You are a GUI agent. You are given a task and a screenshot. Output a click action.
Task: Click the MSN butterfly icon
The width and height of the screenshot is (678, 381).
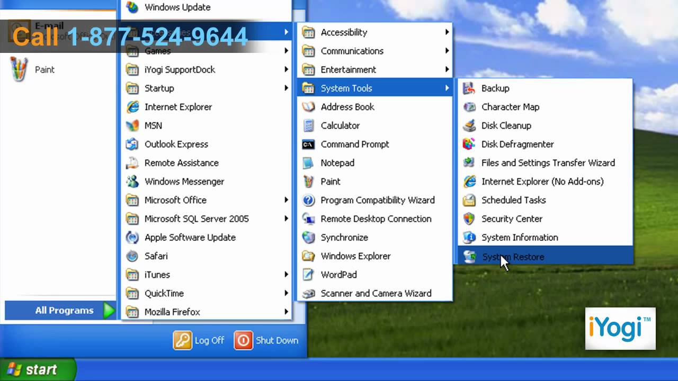click(x=132, y=125)
